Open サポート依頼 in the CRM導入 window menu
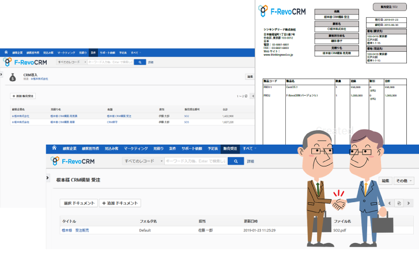Image resolution: width=419 pixels, height=258 pixels. [x=107, y=53]
